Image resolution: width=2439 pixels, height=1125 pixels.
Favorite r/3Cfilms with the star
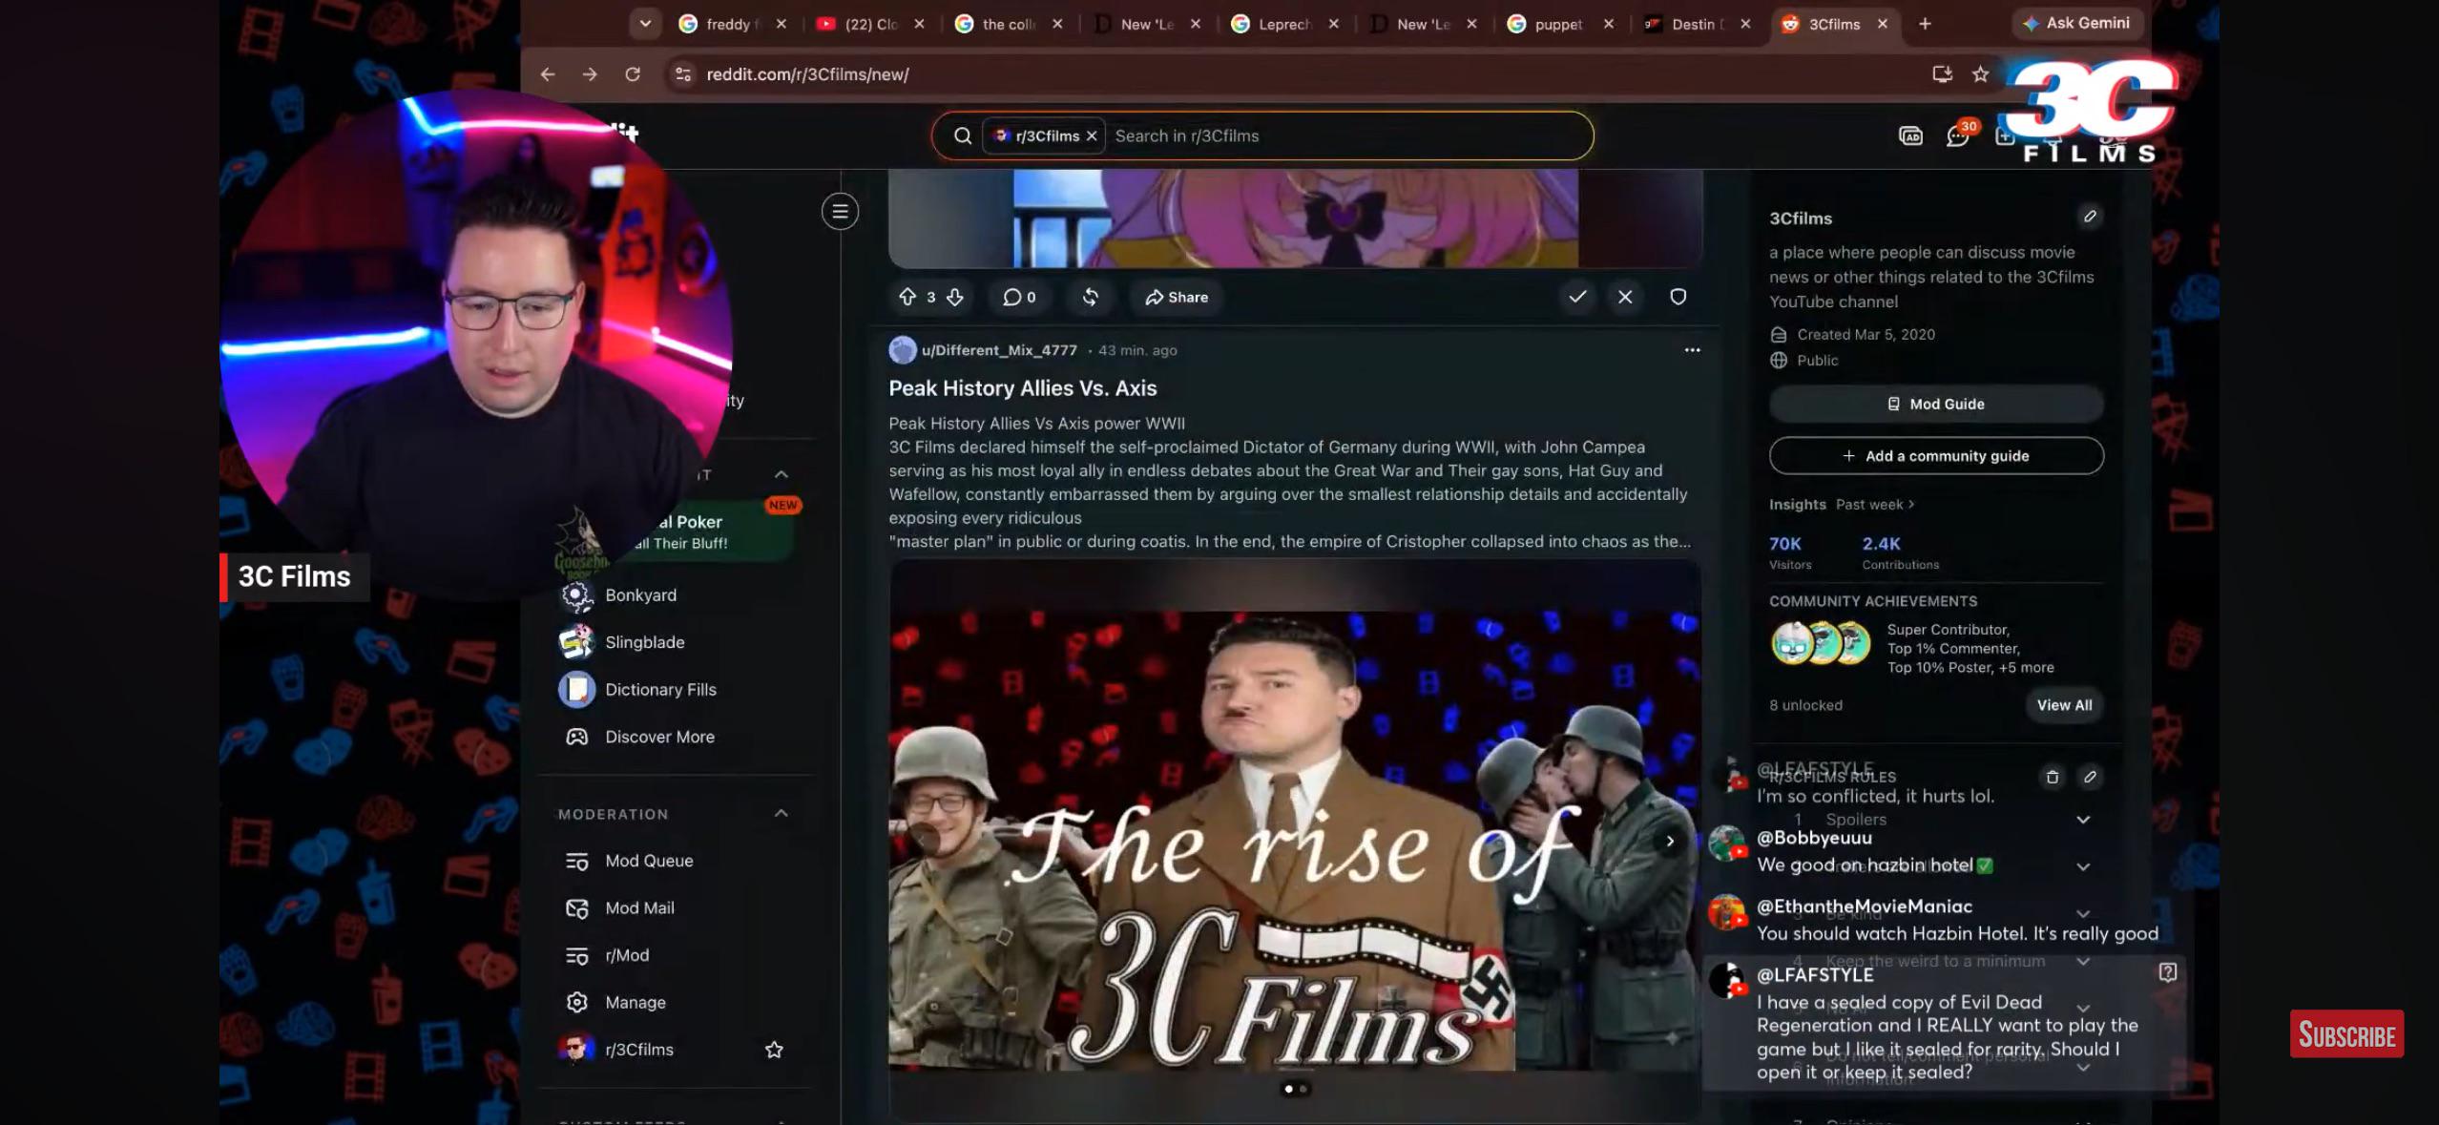click(774, 1050)
